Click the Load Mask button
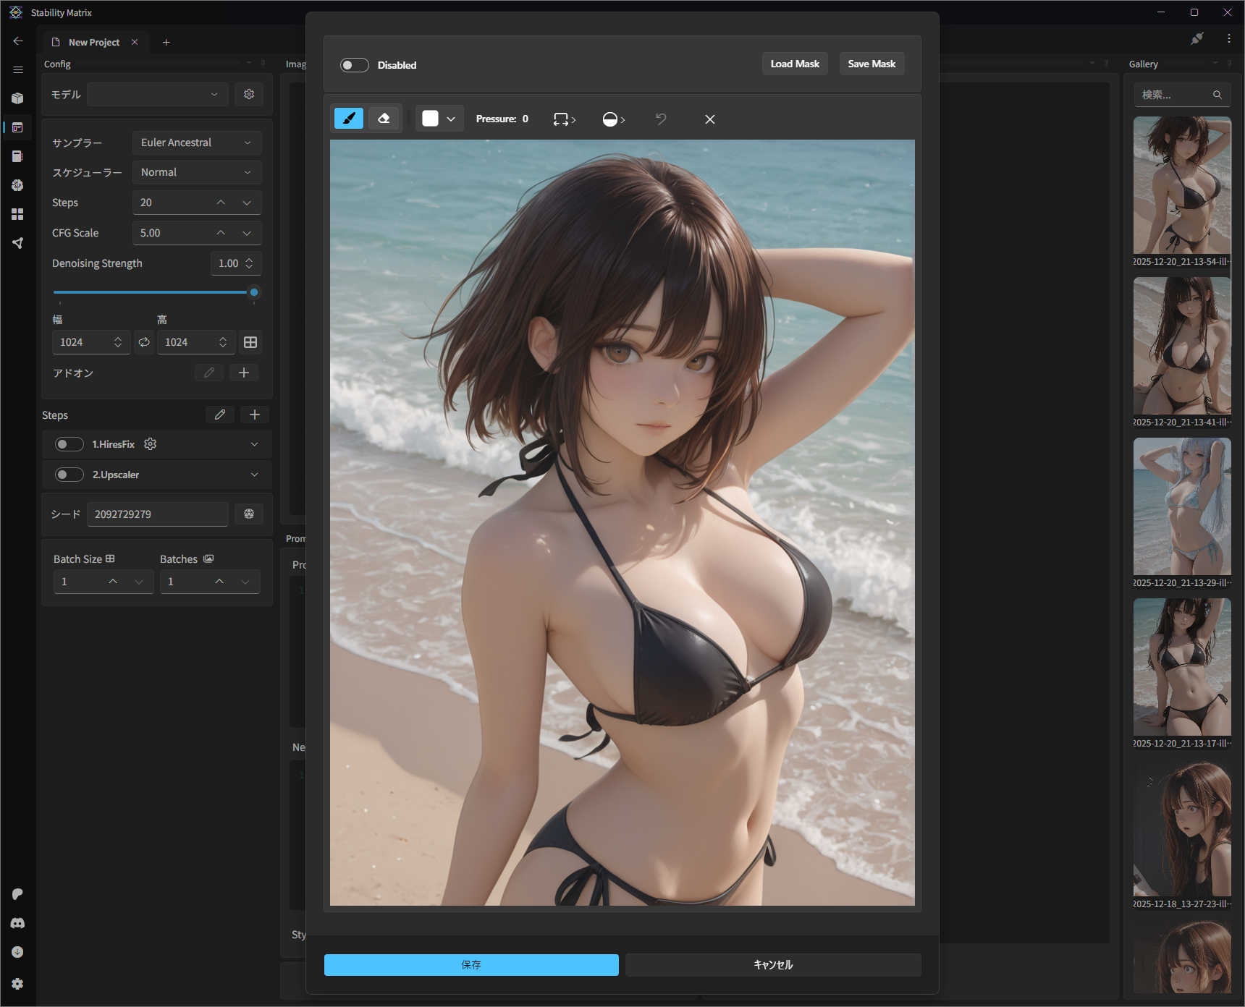Viewport: 1245px width, 1007px height. click(794, 64)
